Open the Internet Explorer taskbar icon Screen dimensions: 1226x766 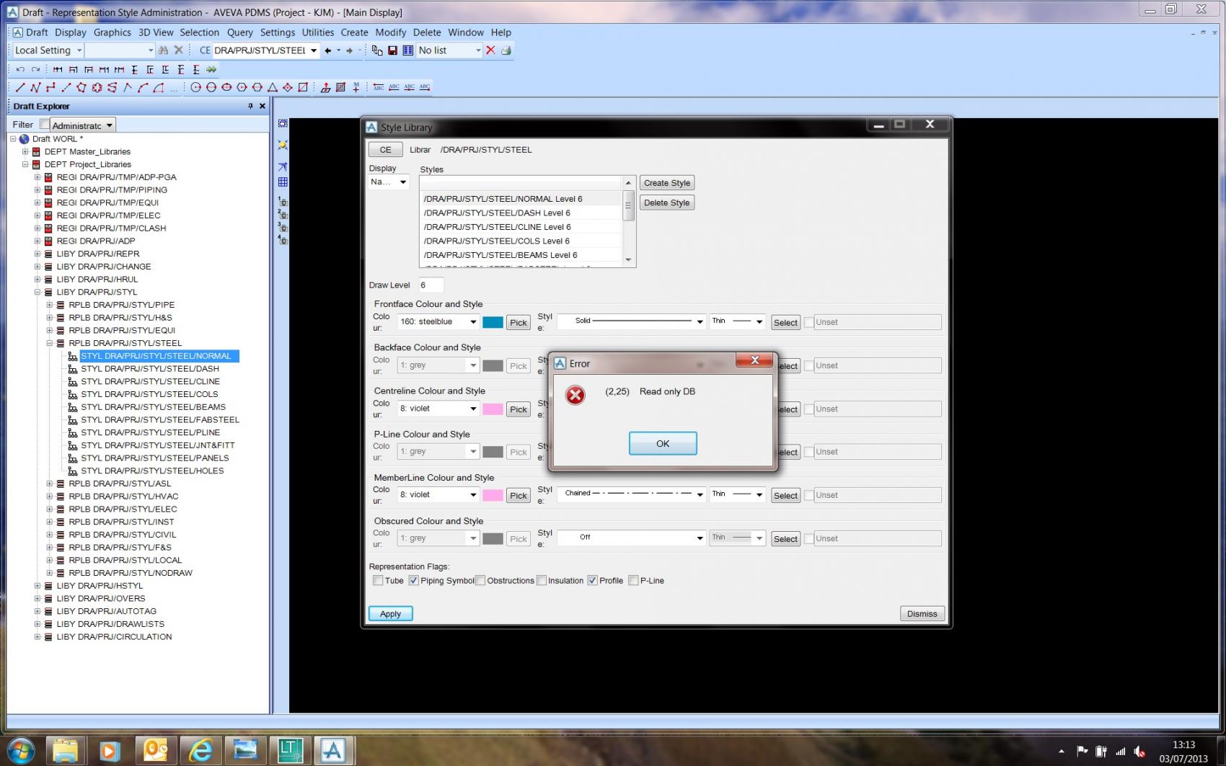200,751
